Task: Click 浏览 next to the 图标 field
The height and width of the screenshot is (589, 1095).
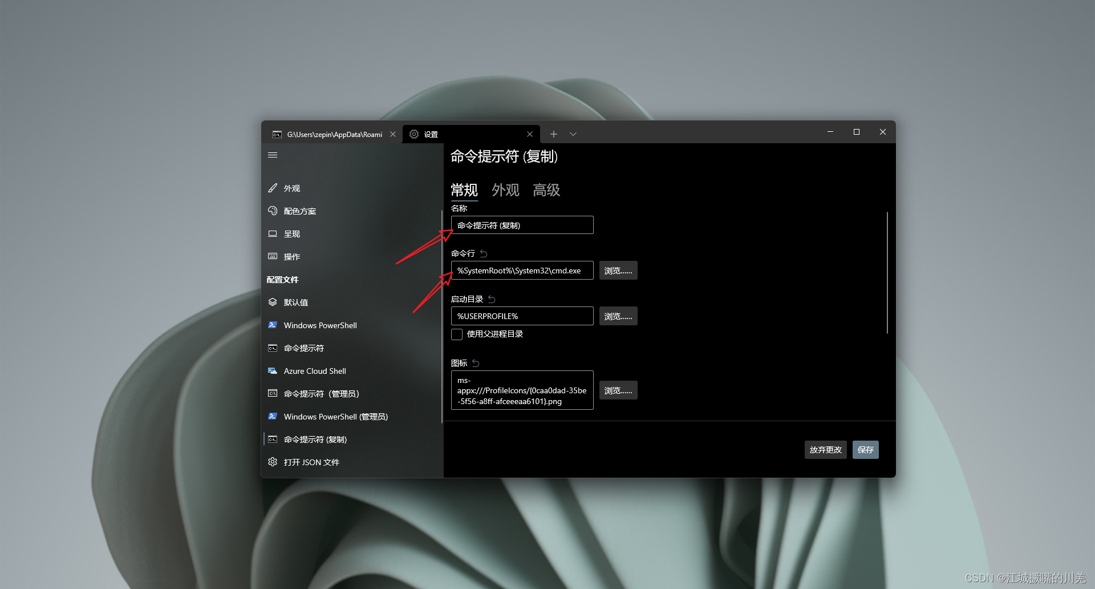Action: [x=618, y=390]
